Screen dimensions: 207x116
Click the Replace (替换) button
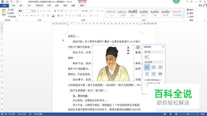pyautogui.click(x=190, y=13)
